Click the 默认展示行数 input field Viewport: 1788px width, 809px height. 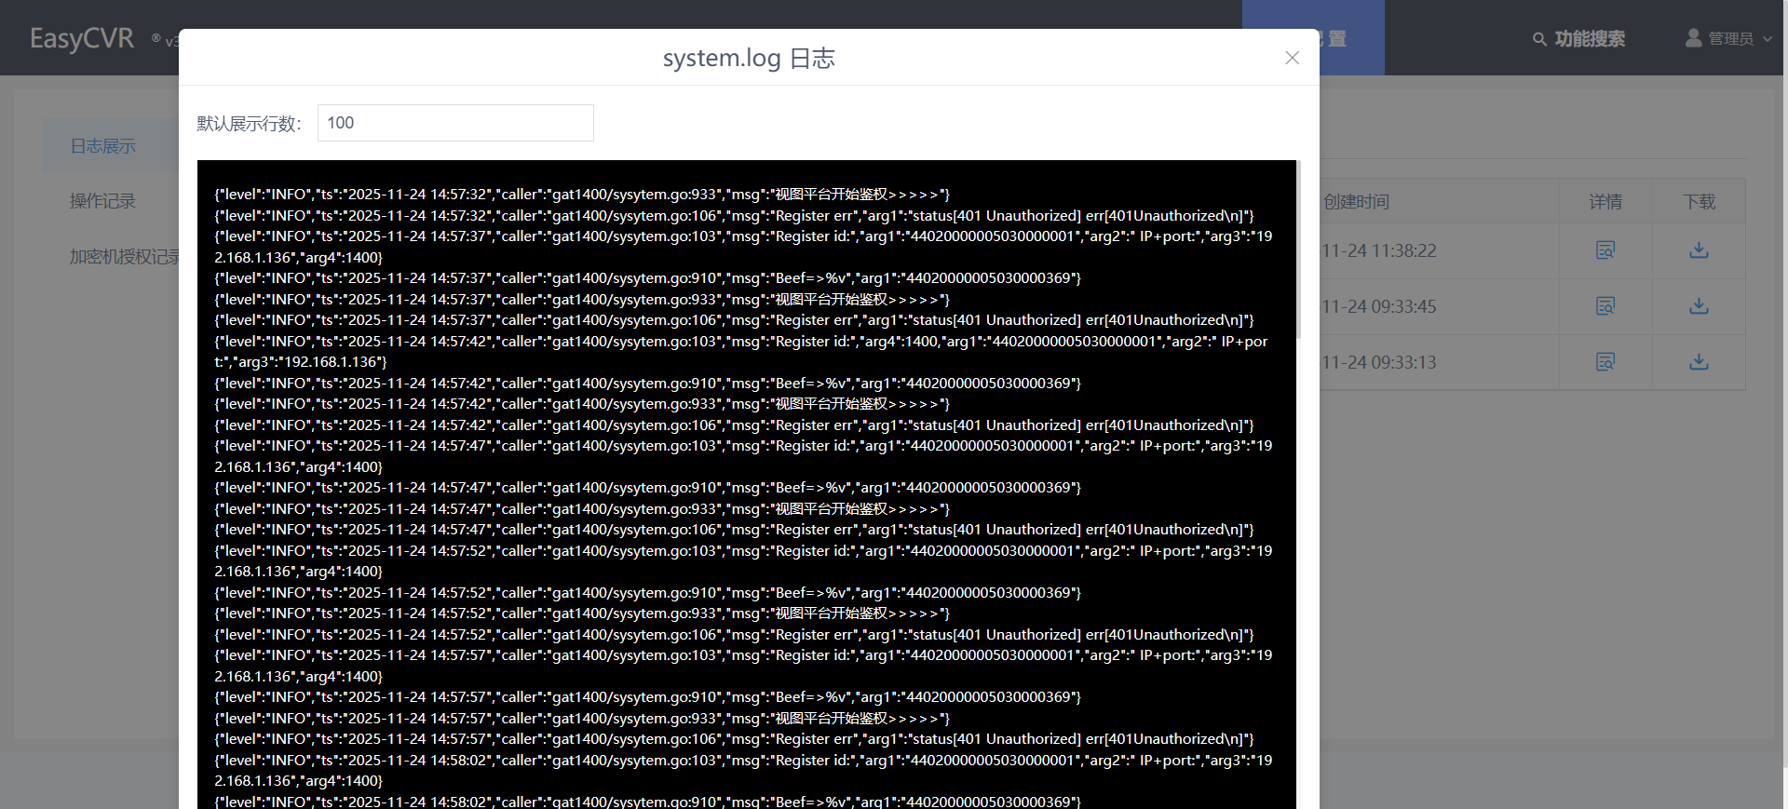click(x=455, y=123)
